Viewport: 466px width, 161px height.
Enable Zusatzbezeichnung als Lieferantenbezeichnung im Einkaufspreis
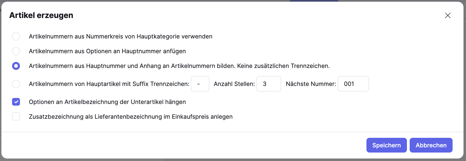pos(16,116)
